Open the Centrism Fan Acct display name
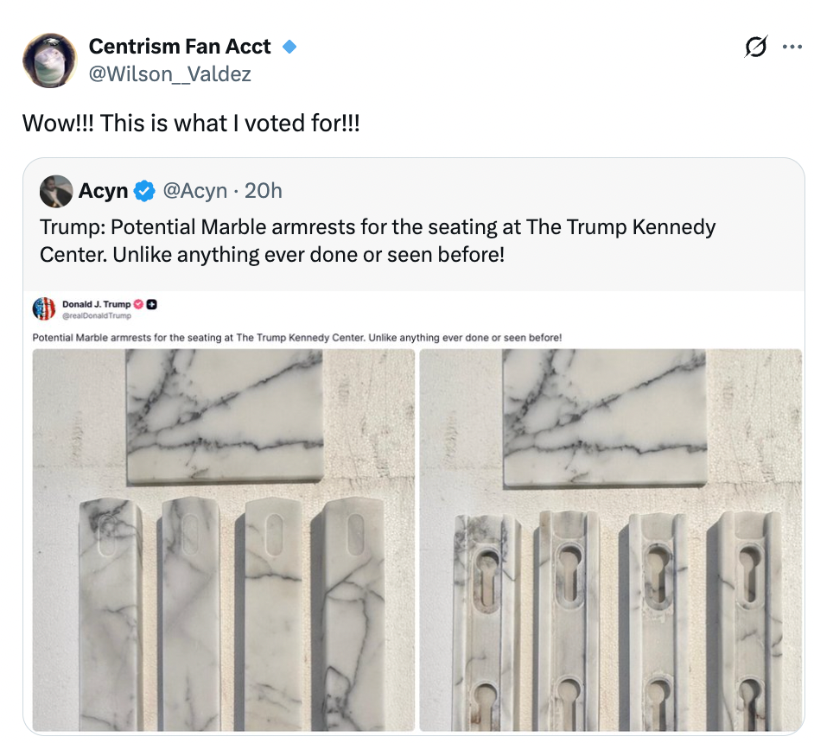814x743 pixels. tap(180, 47)
